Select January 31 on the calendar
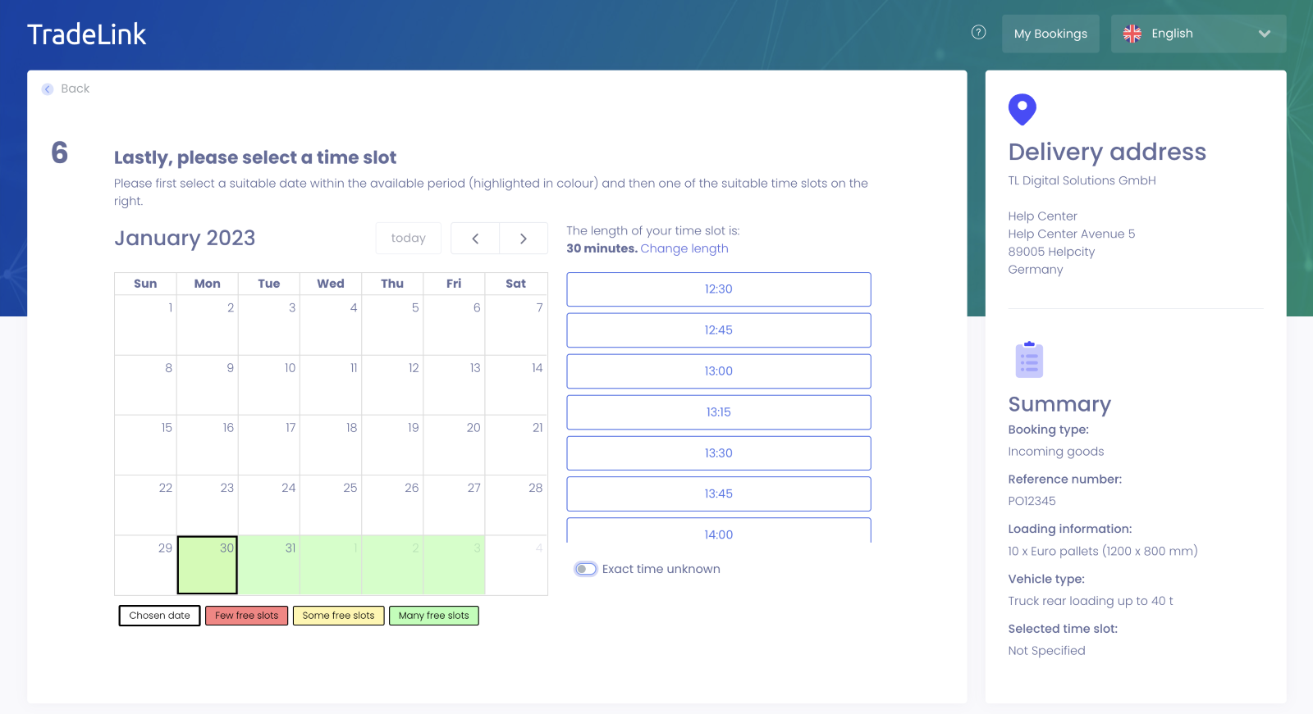The image size is (1313, 714). pyautogui.click(x=269, y=564)
